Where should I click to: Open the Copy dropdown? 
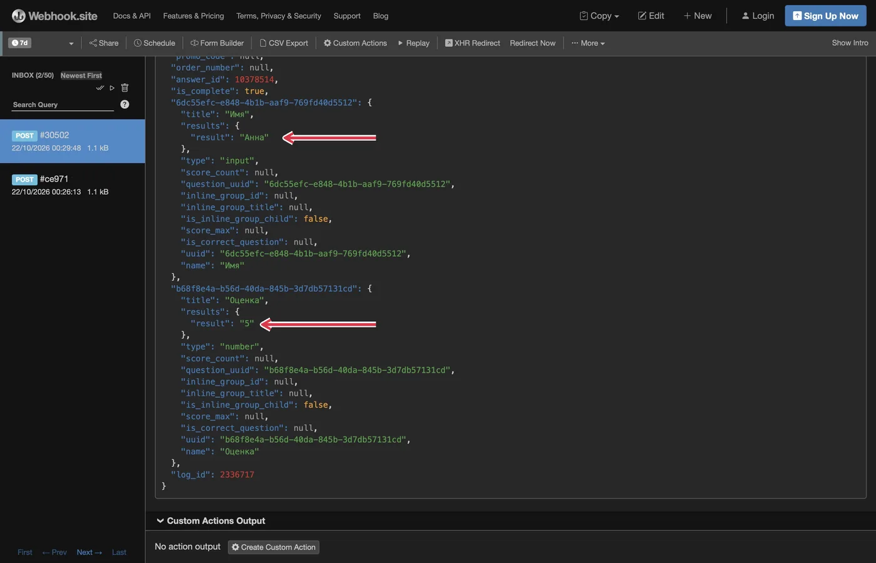click(x=599, y=16)
